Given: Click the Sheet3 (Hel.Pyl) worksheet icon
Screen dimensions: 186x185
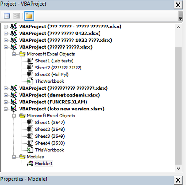Looking at the screenshot, I should tap(30, 75).
